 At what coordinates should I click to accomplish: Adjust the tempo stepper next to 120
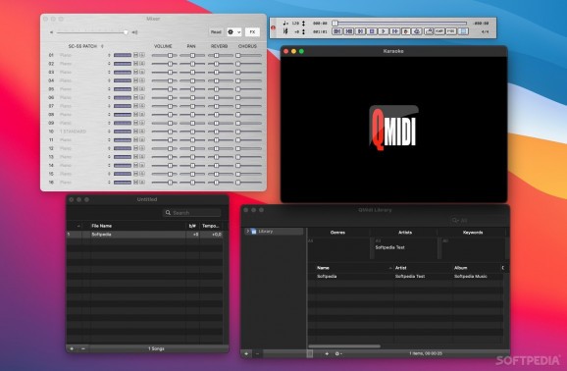(x=303, y=24)
